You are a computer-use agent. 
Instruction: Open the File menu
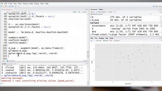pos(2,4)
